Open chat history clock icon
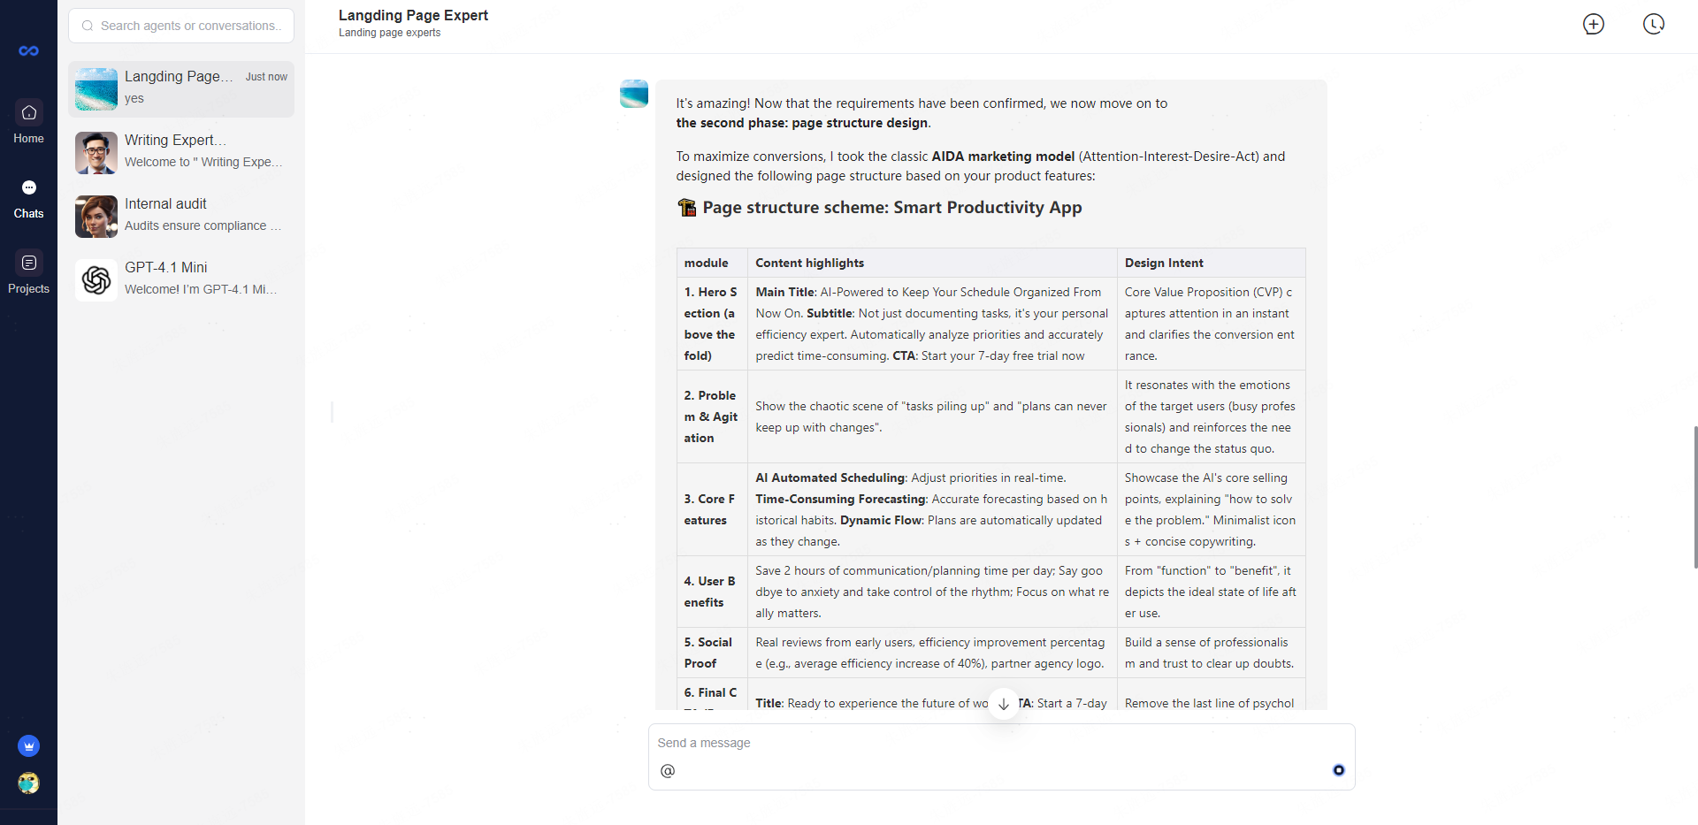Image resolution: width=1698 pixels, height=825 pixels. click(x=1653, y=25)
